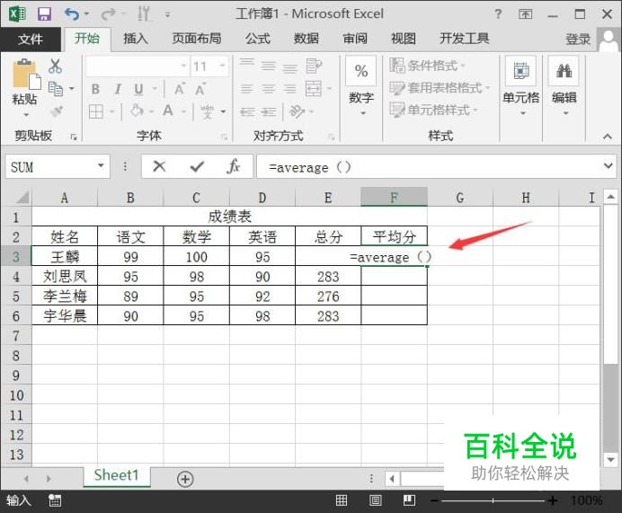
Task: Click the zoom in plus button
Action: coord(553,500)
